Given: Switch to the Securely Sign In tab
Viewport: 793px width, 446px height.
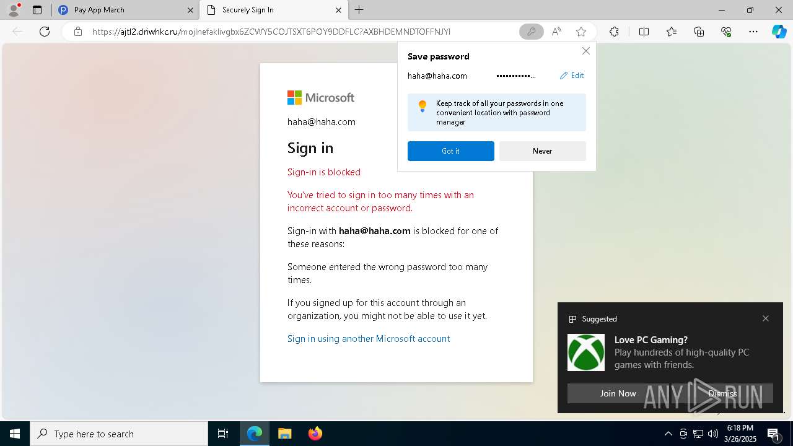Looking at the screenshot, I should pos(273,10).
